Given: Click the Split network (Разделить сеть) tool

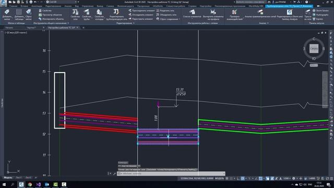Looking at the screenshot, I should click(165, 10).
